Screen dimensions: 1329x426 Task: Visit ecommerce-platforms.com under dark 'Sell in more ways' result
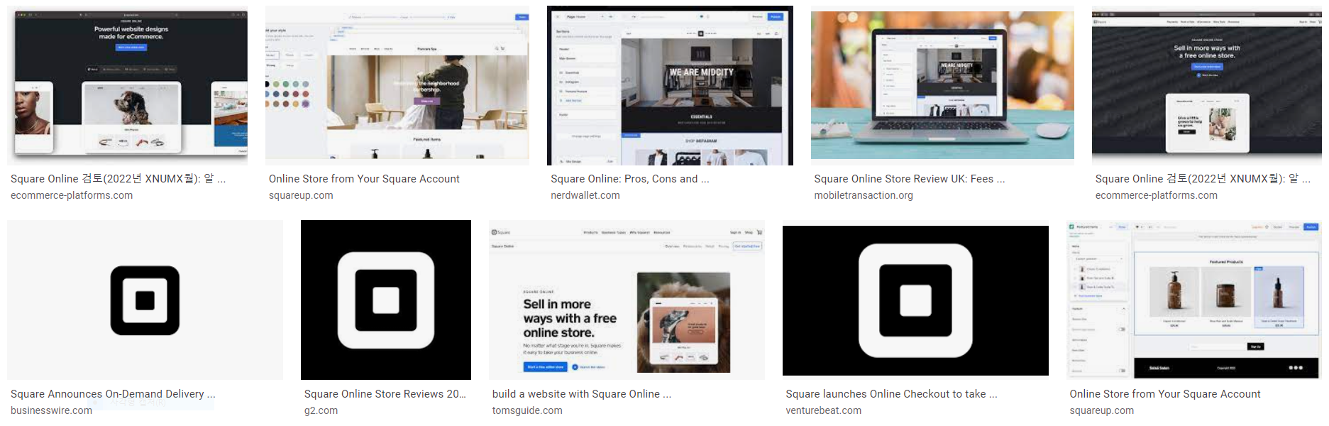coord(1157,195)
